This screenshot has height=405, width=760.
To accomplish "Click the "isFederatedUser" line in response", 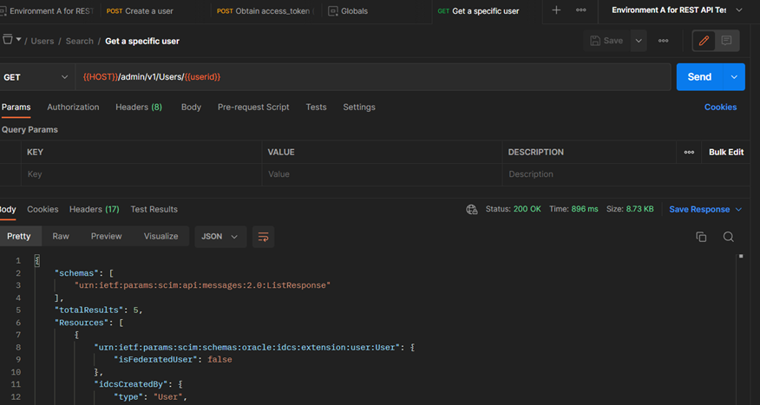I will click(x=173, y=359).
